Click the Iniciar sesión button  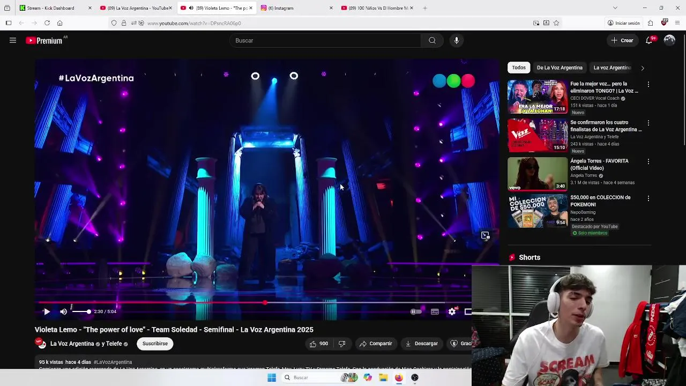(624, 23)
